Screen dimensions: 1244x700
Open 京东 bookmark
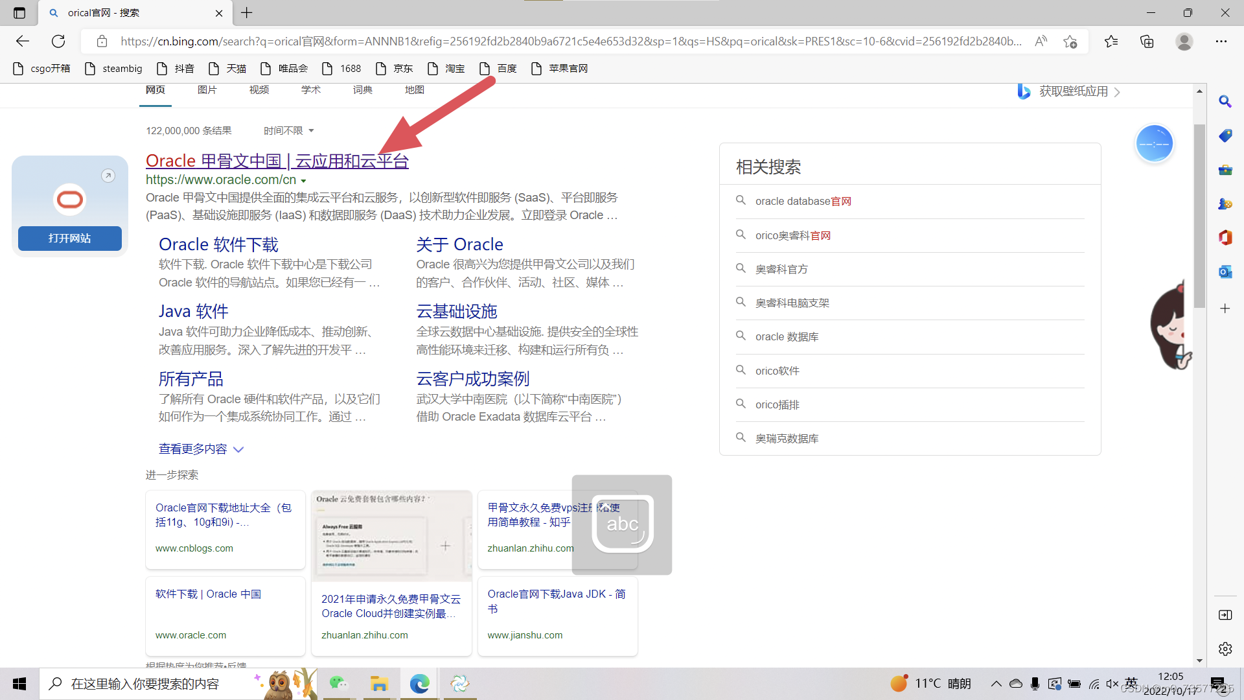393,68
